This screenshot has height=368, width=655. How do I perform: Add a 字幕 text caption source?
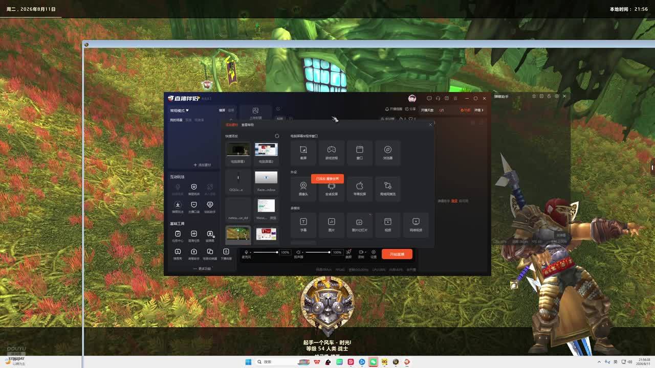coord(303,224)
